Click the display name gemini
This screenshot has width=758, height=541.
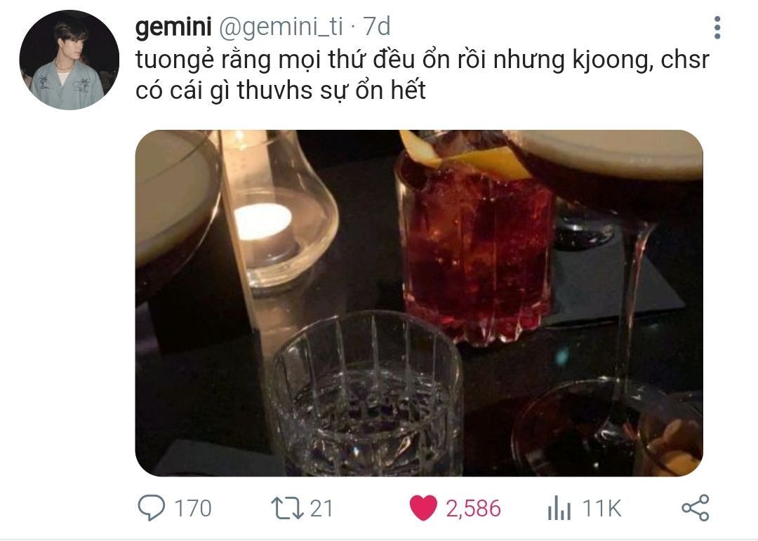point(173,27)
